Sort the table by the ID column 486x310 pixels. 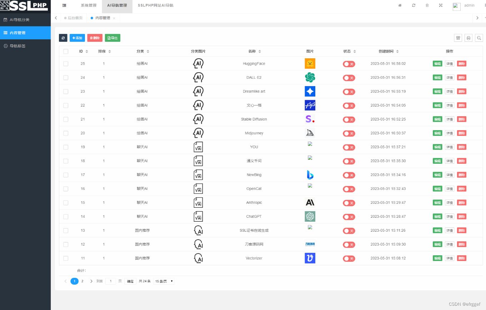[86, 51]
